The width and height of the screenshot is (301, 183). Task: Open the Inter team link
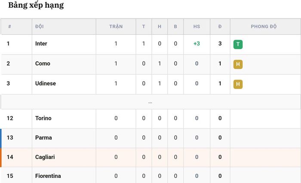click(41, 43)
